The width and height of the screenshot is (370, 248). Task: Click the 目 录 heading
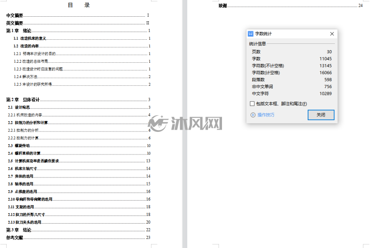click(79, 5)
